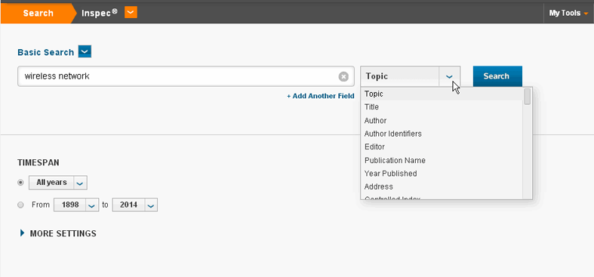Click the Inspec database label
The height and width of the screenshot is (277, 594).
click(x=100, y=13)
